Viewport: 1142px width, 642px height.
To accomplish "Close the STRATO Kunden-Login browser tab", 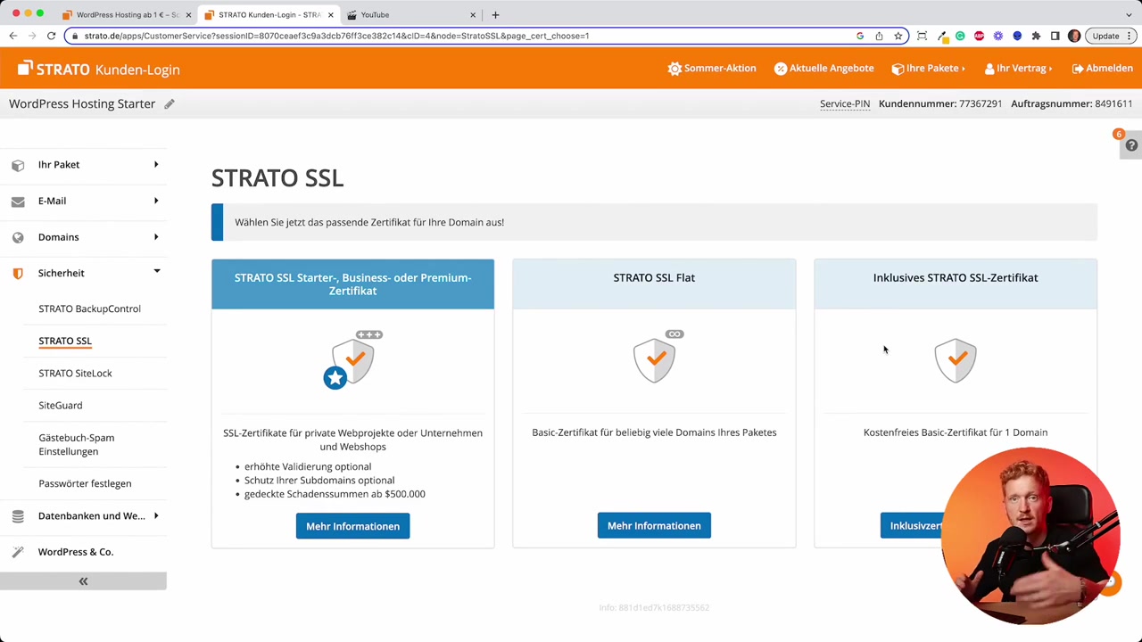I will 331,14.
